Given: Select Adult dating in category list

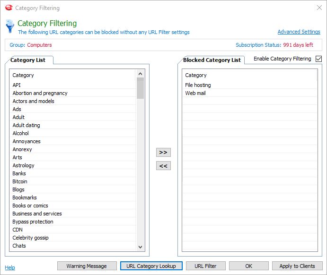Looking at the screenshot, I should [x=27, y=125].
